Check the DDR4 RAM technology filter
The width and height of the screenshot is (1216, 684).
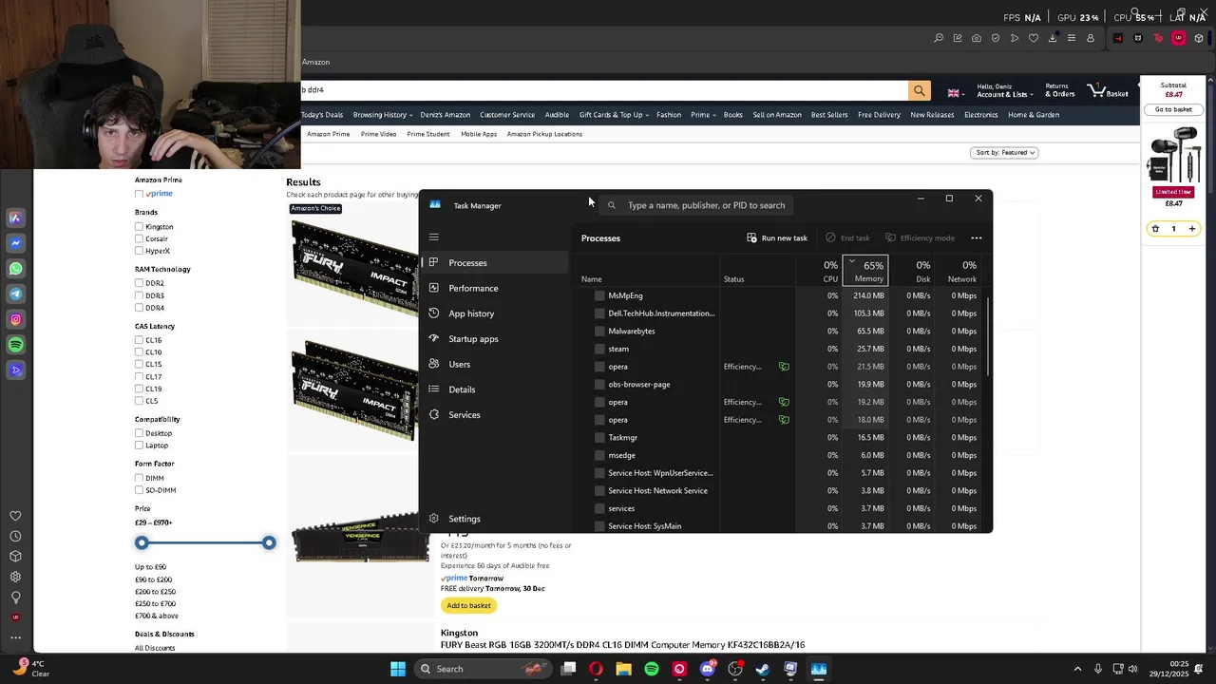coord(139,308)
